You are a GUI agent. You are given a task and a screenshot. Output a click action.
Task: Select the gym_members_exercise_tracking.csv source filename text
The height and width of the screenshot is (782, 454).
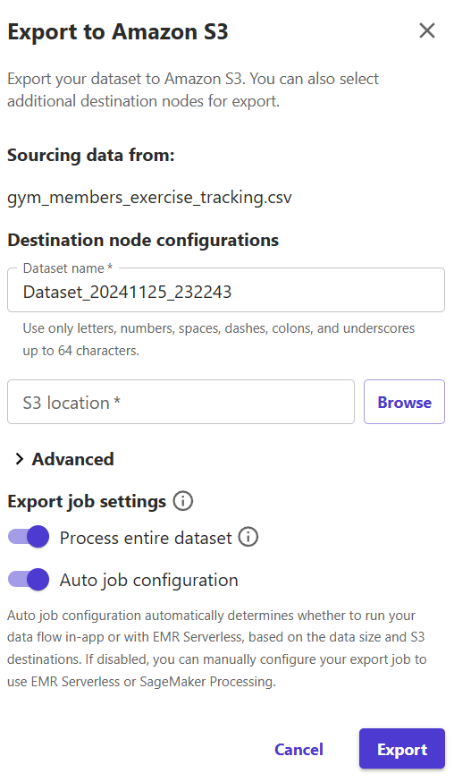pyautogui.click(x=149, y=198)
